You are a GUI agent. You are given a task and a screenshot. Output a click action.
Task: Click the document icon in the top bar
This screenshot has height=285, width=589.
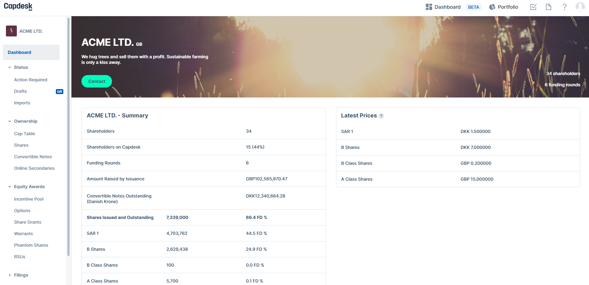(548, 7)
